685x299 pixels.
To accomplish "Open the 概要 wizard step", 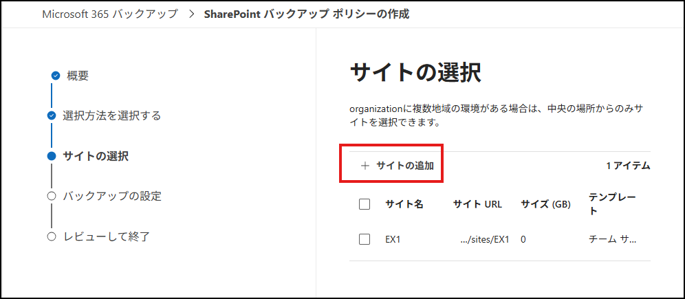I will [x=78, y=76].
